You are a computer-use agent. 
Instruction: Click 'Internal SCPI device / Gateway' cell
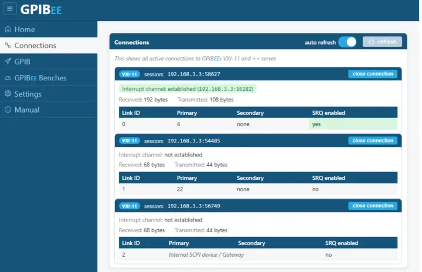click(206, 255)
